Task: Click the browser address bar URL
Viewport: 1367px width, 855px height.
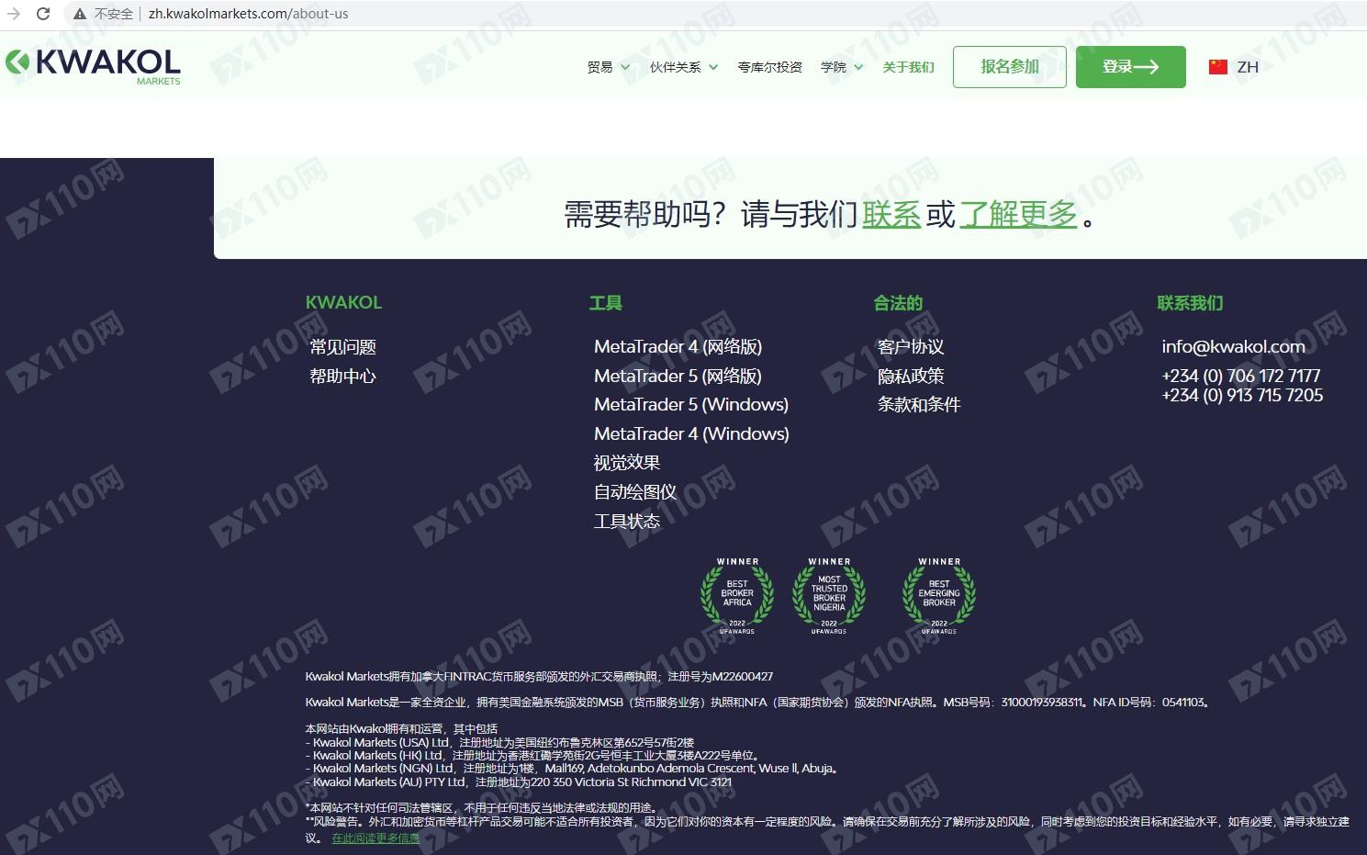Action: point(248,14)
